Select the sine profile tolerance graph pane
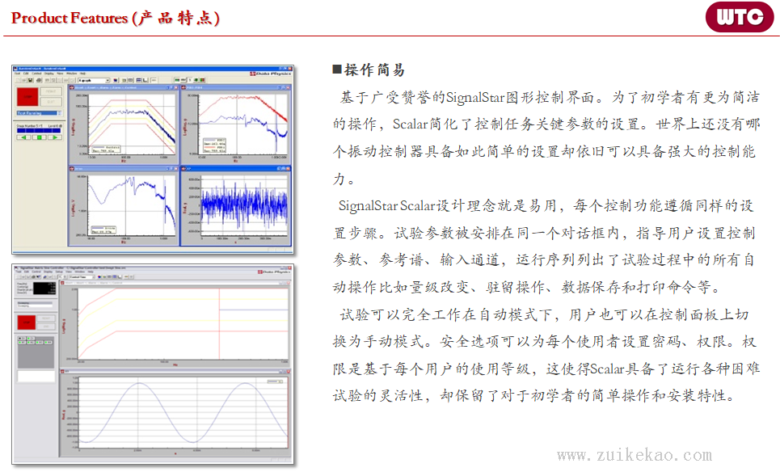780x472 pixels. pos(175,324)
